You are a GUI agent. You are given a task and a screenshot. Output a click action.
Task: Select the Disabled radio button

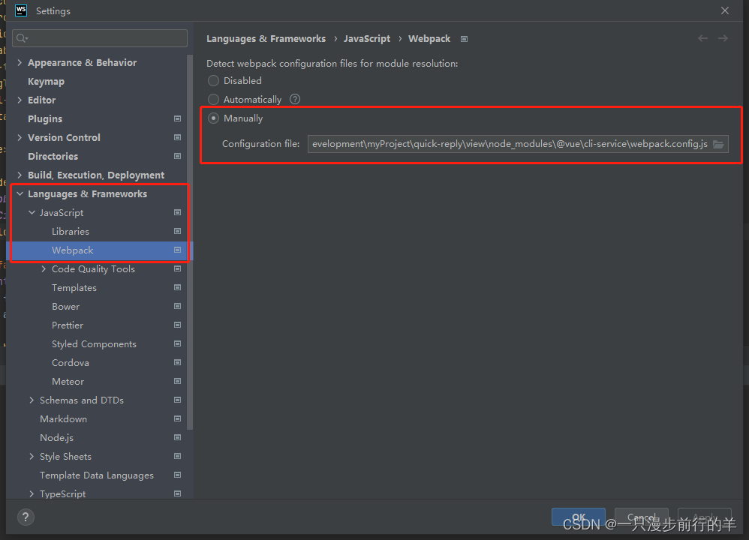coord(214,81)
